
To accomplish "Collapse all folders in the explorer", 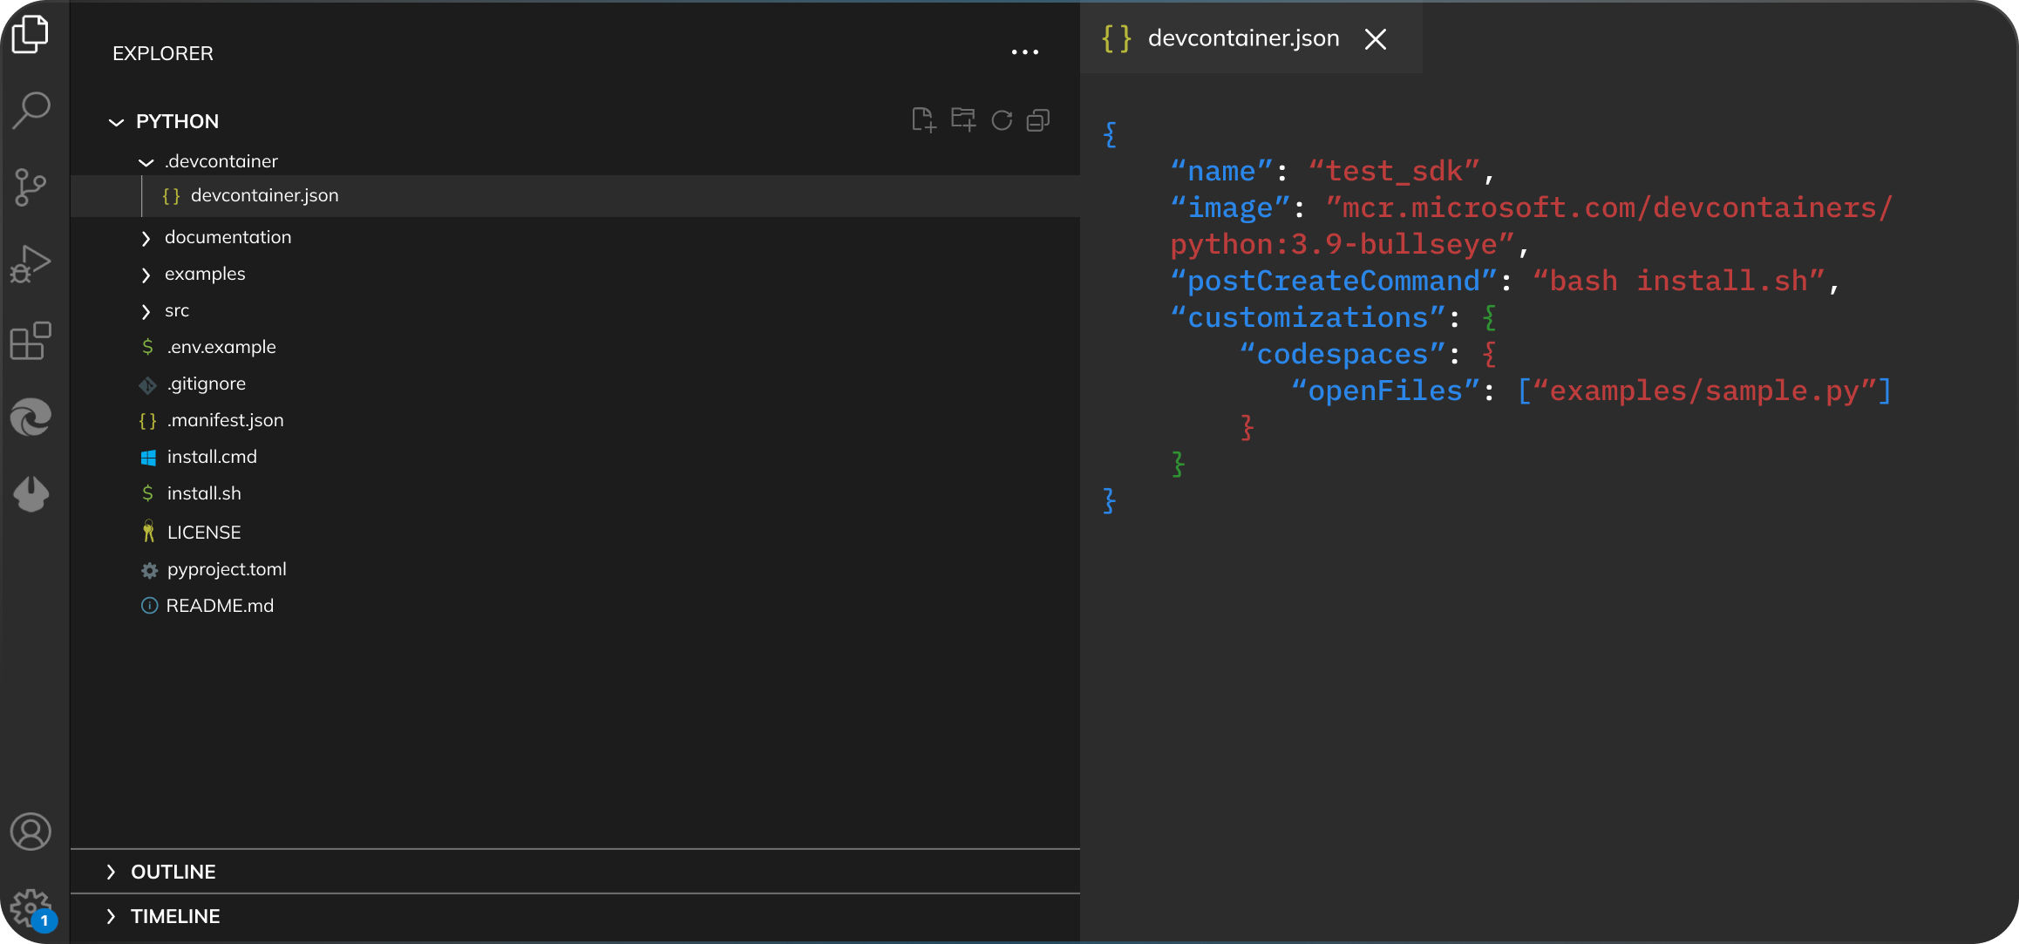I will (x=1038, y=120).
